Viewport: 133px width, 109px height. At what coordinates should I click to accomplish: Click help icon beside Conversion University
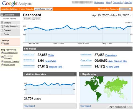click(x=2, y=57)
